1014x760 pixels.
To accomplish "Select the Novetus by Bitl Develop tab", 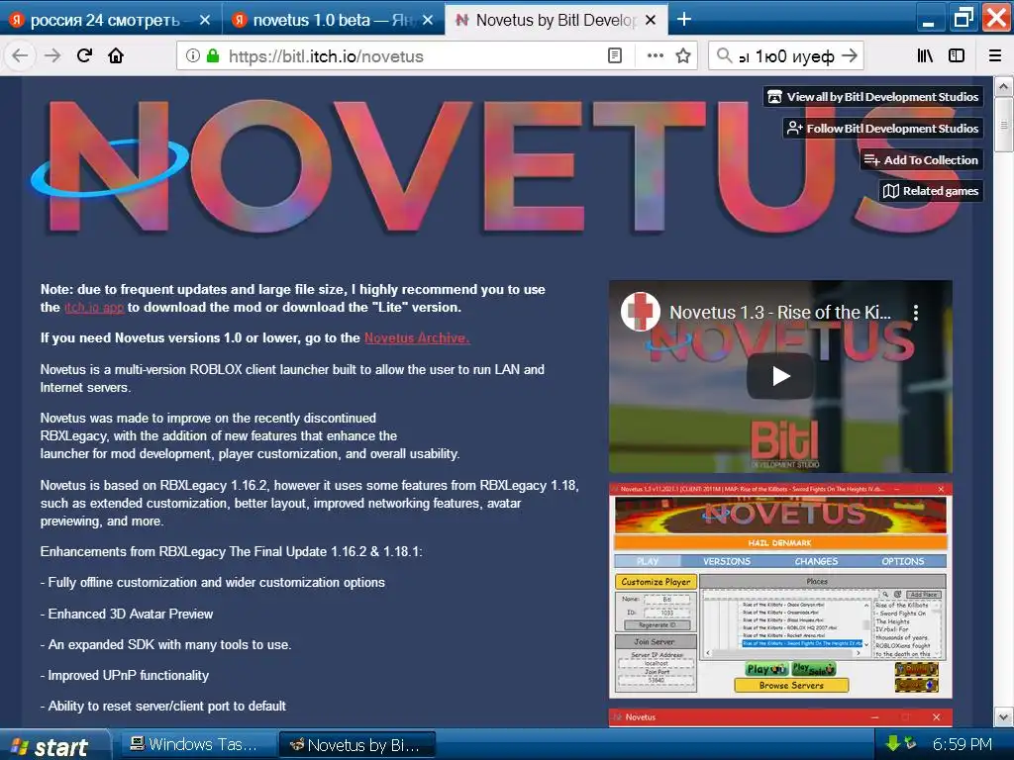I will click(557, 20).
